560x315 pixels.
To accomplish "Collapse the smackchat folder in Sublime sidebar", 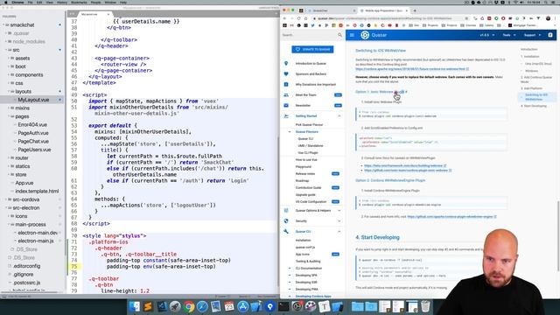I will click(x=3, y=25).
